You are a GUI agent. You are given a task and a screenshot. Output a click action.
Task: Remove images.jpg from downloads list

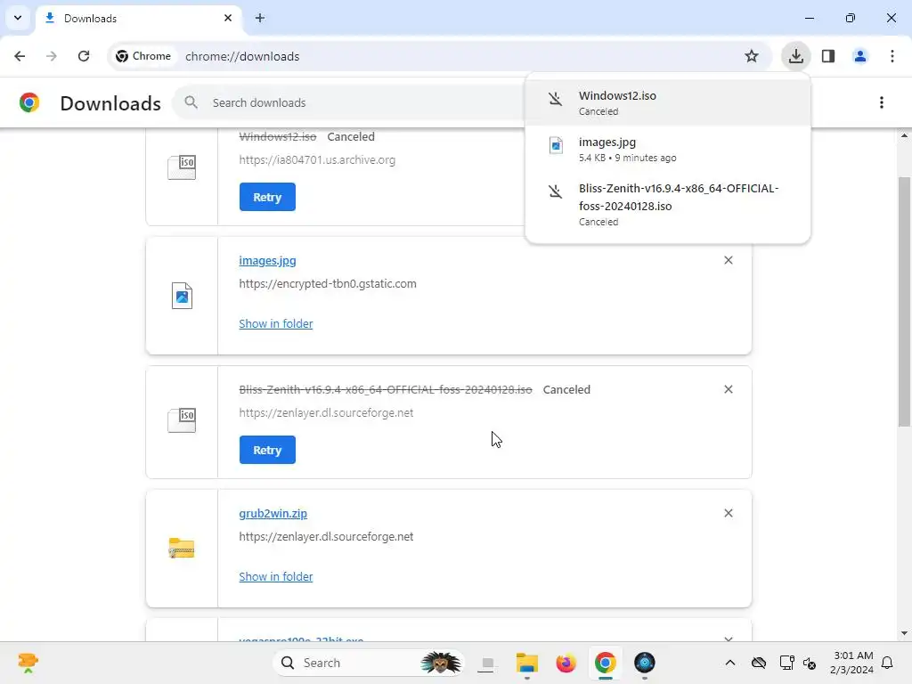[729, 261]
